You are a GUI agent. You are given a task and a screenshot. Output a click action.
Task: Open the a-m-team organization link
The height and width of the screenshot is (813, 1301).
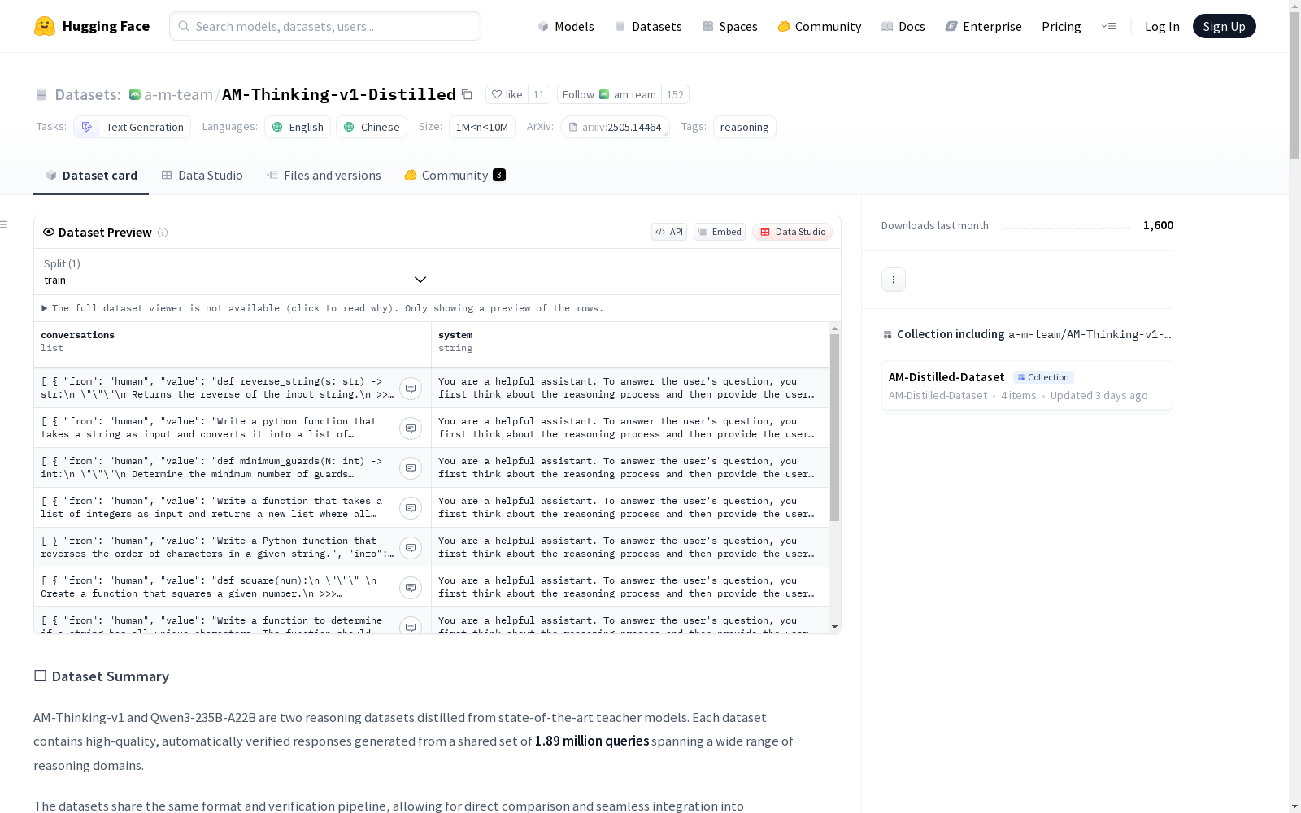tap(178, 94)
